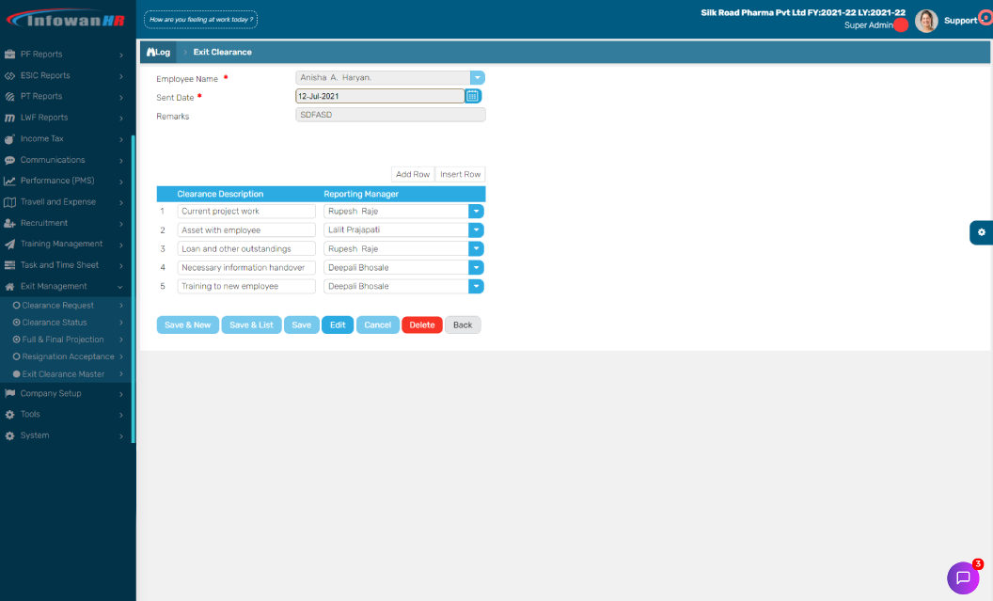Click the Travell and Expense map icon

pyautogui.click(x=9, y=202)
